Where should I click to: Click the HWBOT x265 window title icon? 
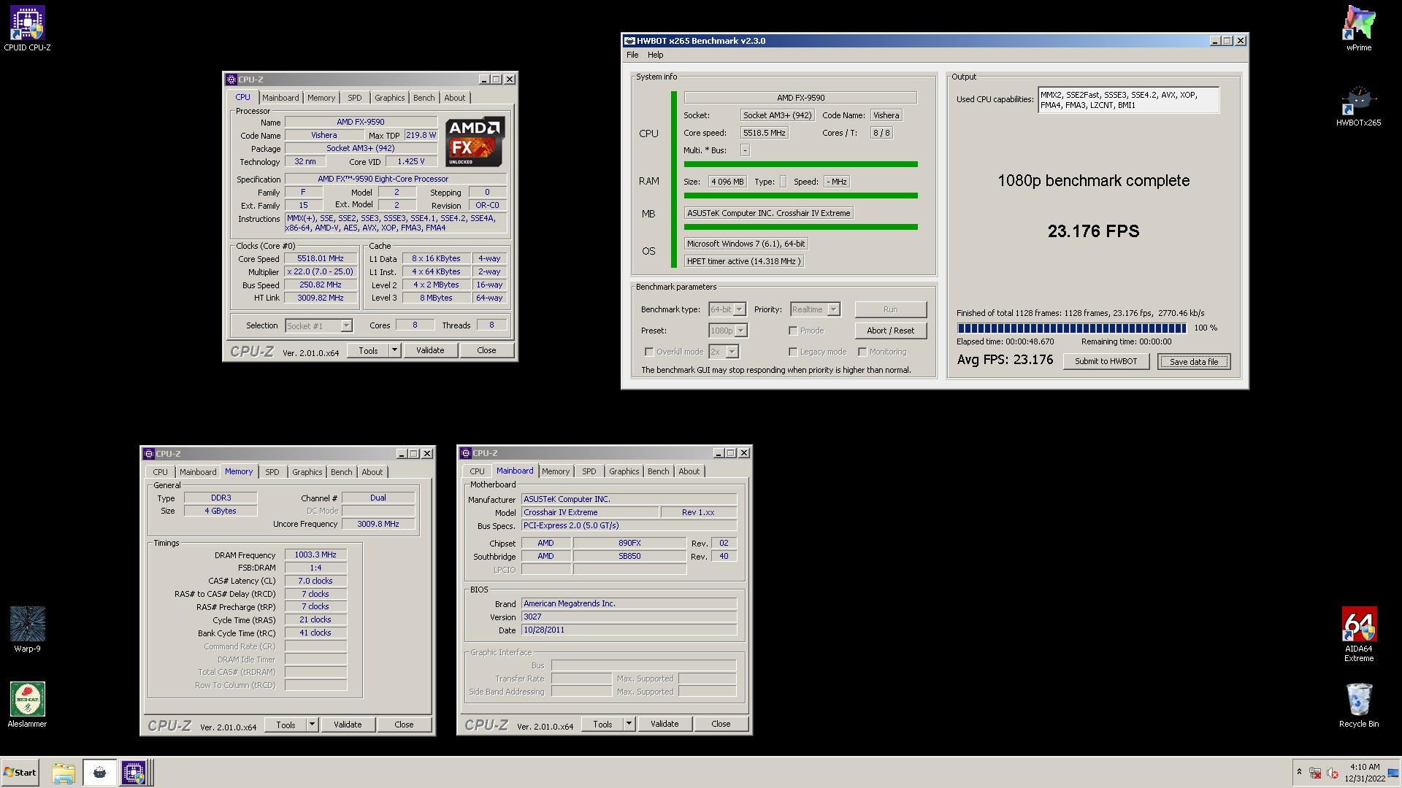pyautogui.click(x=630, y=41)
